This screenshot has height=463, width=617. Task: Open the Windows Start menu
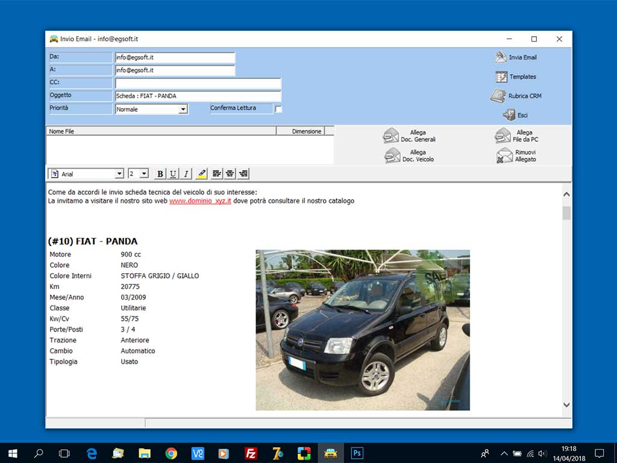point(13,453)
